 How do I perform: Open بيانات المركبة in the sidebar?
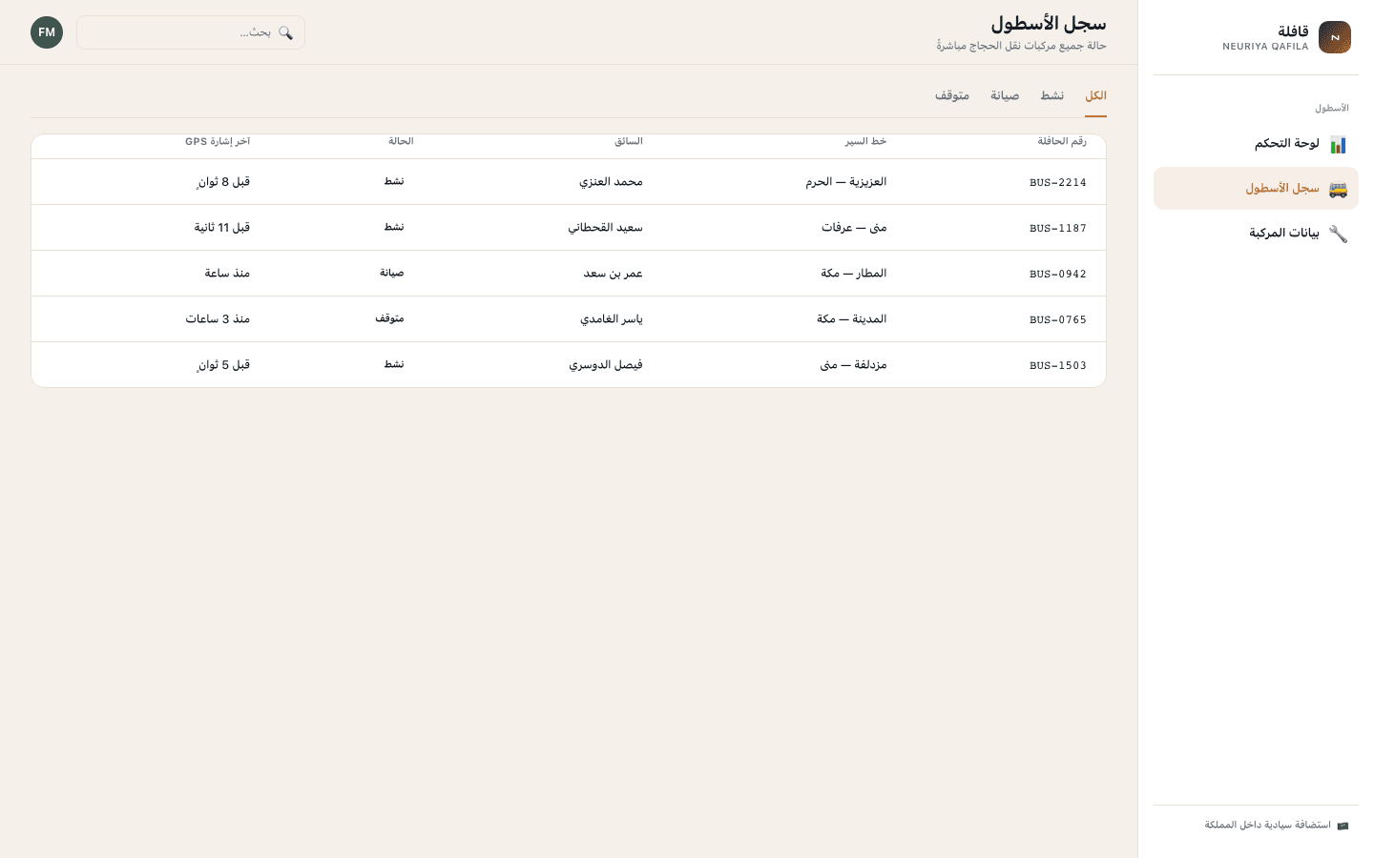coord(1256,234)
